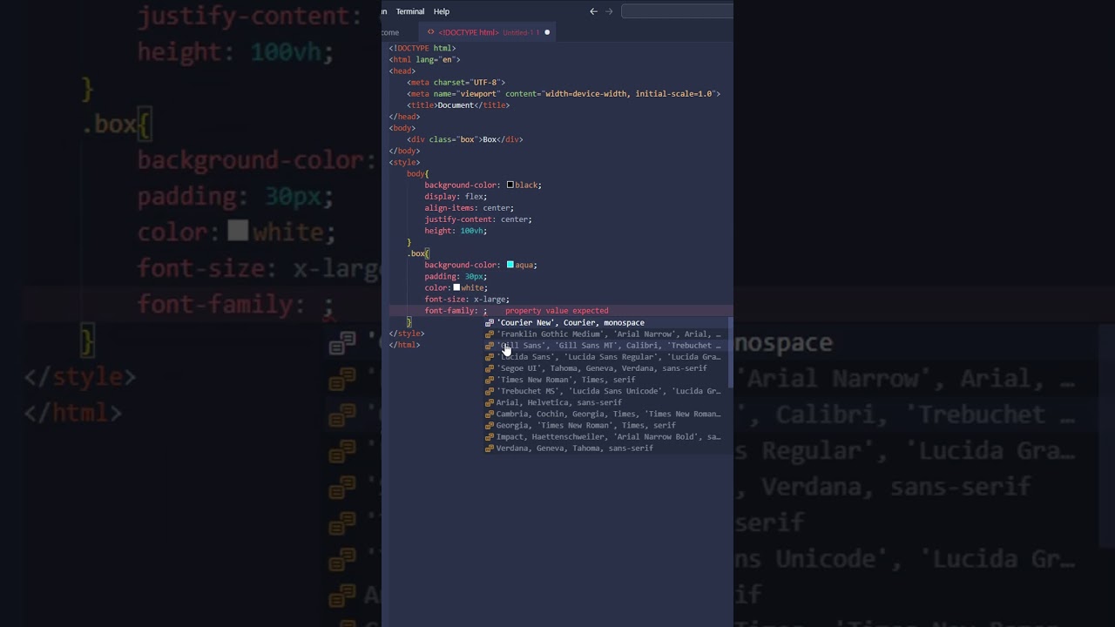The image size is (1115, 627).
Task: Open color picker for black swatch
Action: 510,185
